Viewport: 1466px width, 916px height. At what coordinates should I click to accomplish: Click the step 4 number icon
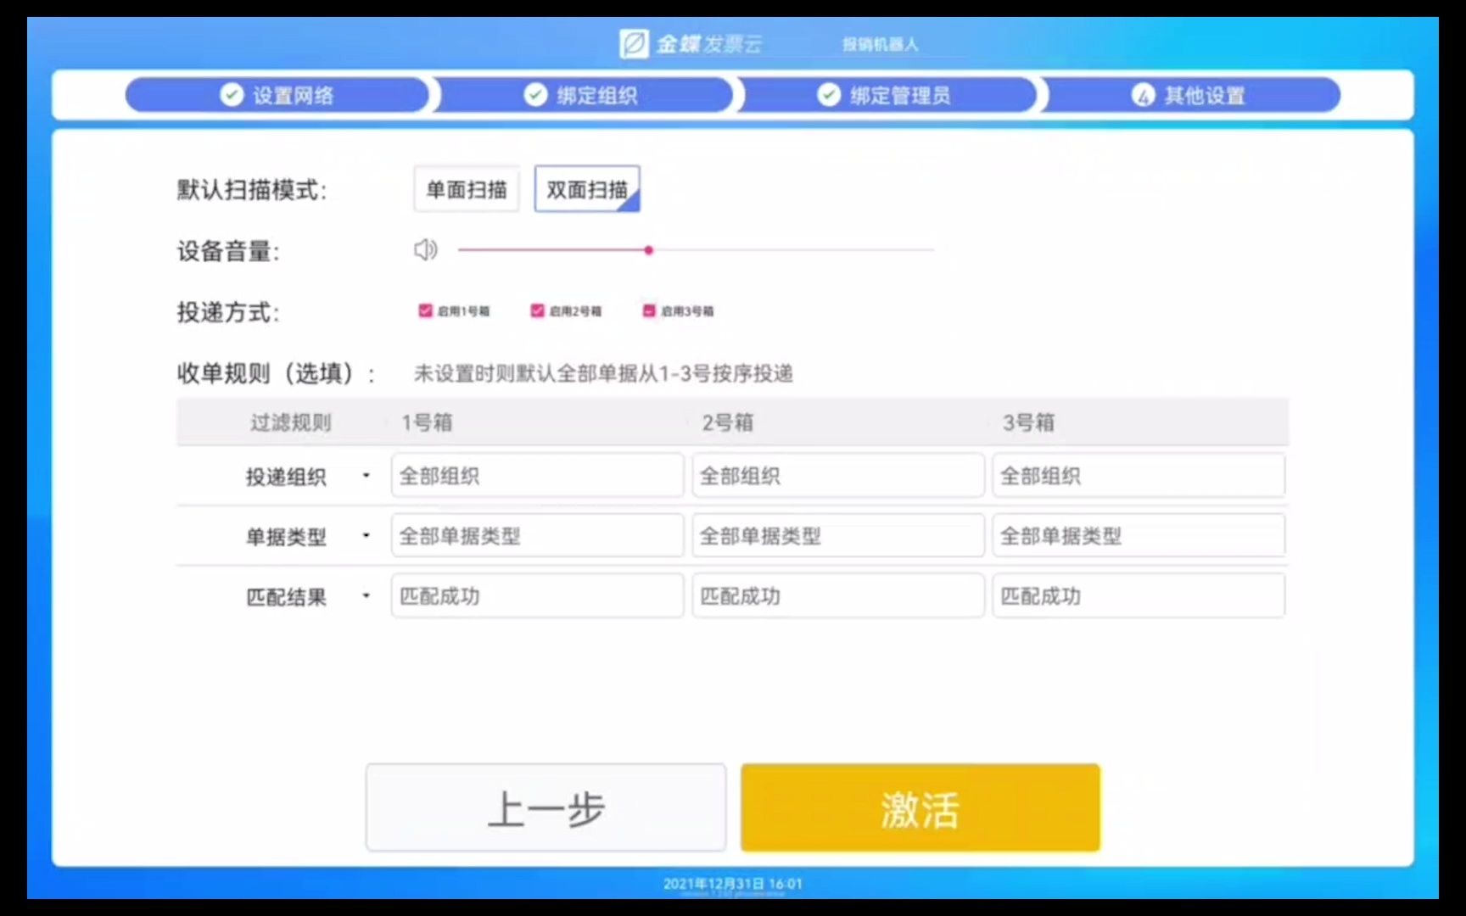click(1143, 95)
